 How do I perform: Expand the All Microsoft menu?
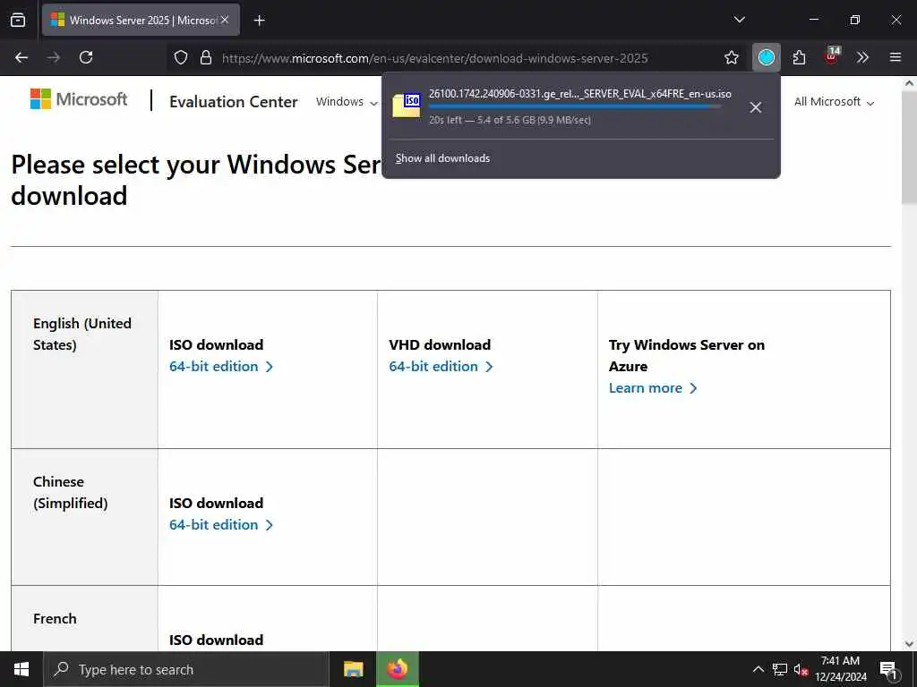pos(834,102)
